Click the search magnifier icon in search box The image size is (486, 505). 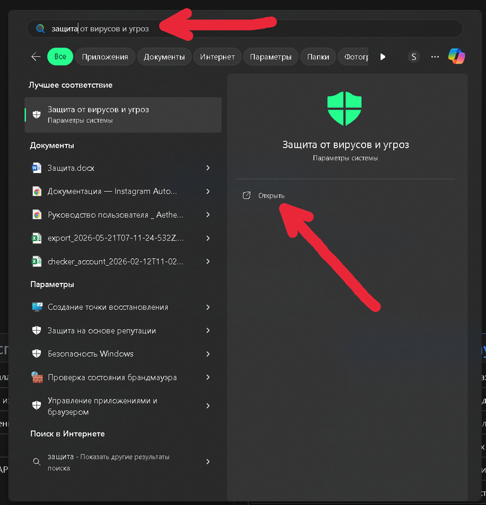coord(40,28)
